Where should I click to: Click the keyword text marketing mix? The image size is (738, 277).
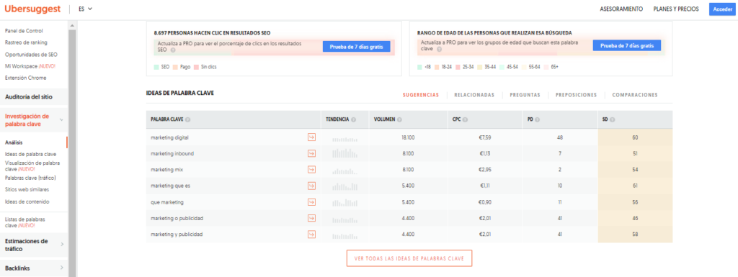(x=166, y=170)
